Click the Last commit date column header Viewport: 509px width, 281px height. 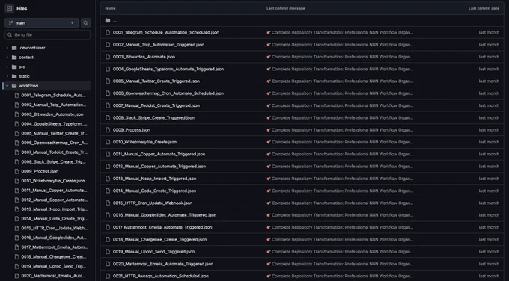click(484, 8)
